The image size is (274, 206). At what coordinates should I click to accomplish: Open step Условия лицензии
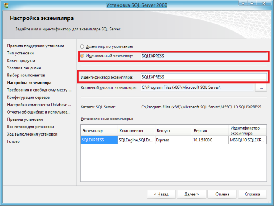(x=24, y=68)
